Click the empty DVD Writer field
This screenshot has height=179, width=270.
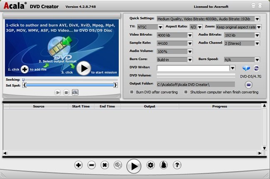click(x=193, y=68)
